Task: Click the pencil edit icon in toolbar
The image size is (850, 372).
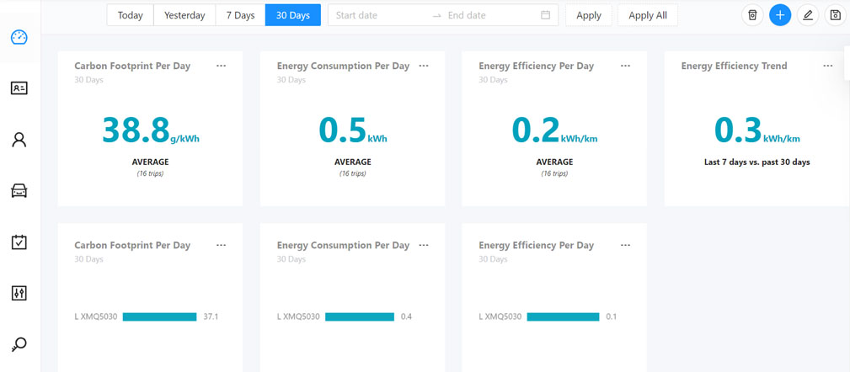Action: [x=808, y=15]
